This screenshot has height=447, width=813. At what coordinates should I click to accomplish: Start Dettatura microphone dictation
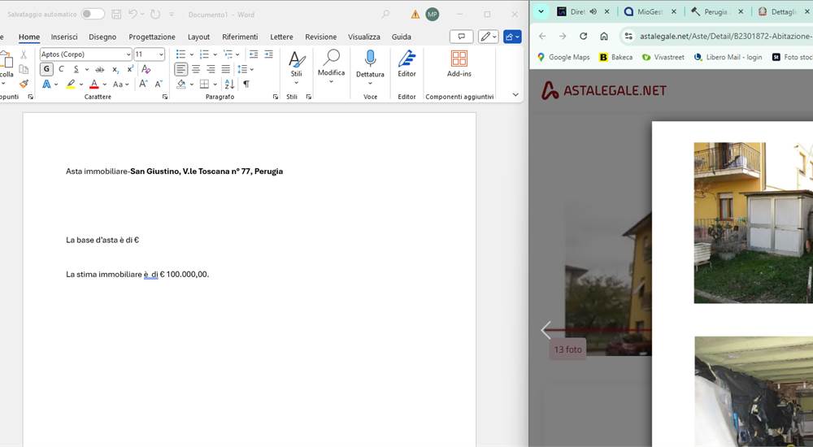(370, 63)
